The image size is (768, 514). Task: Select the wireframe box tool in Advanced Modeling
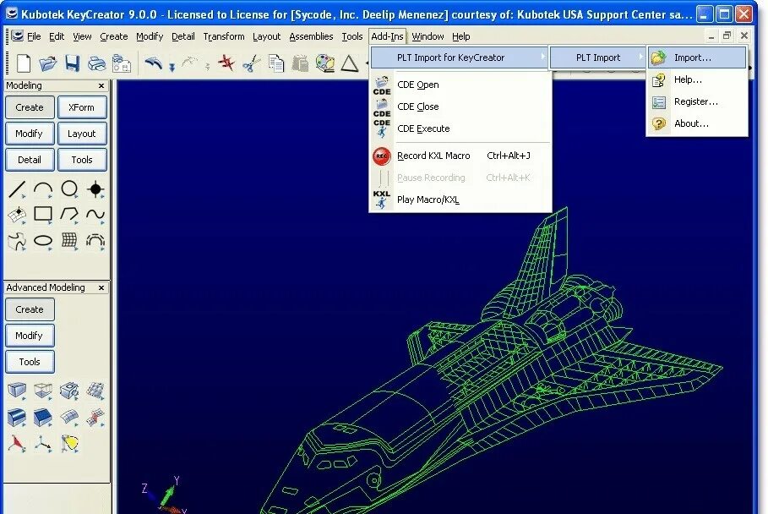pyautogui.click(x=43, y=391)
